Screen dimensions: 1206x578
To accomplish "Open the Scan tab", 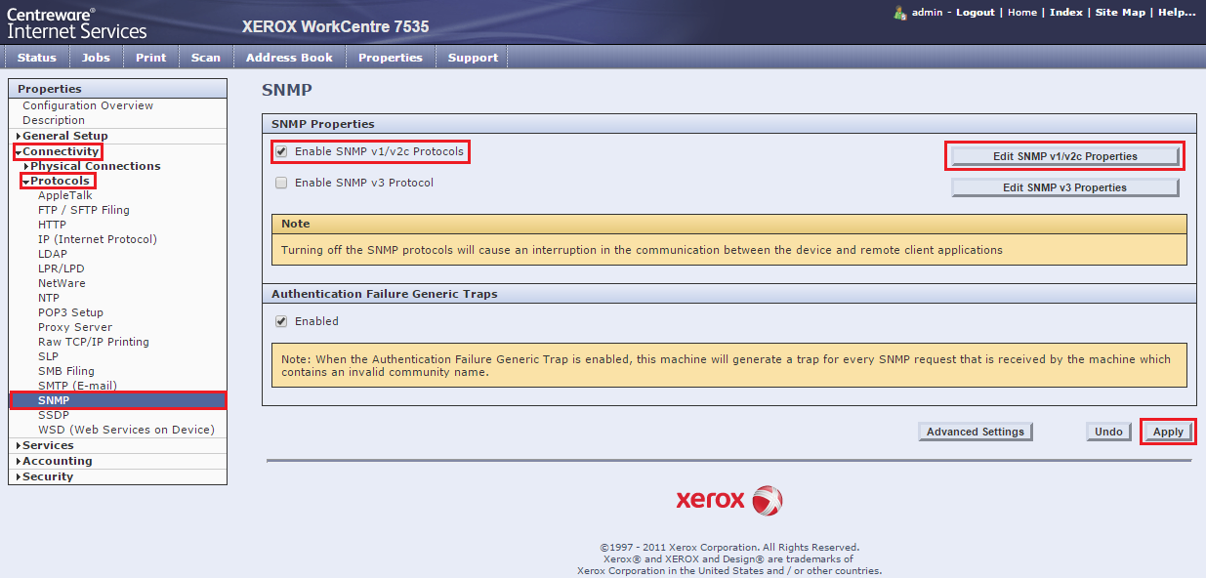I will pyautogui.click(x=205, y=58).
